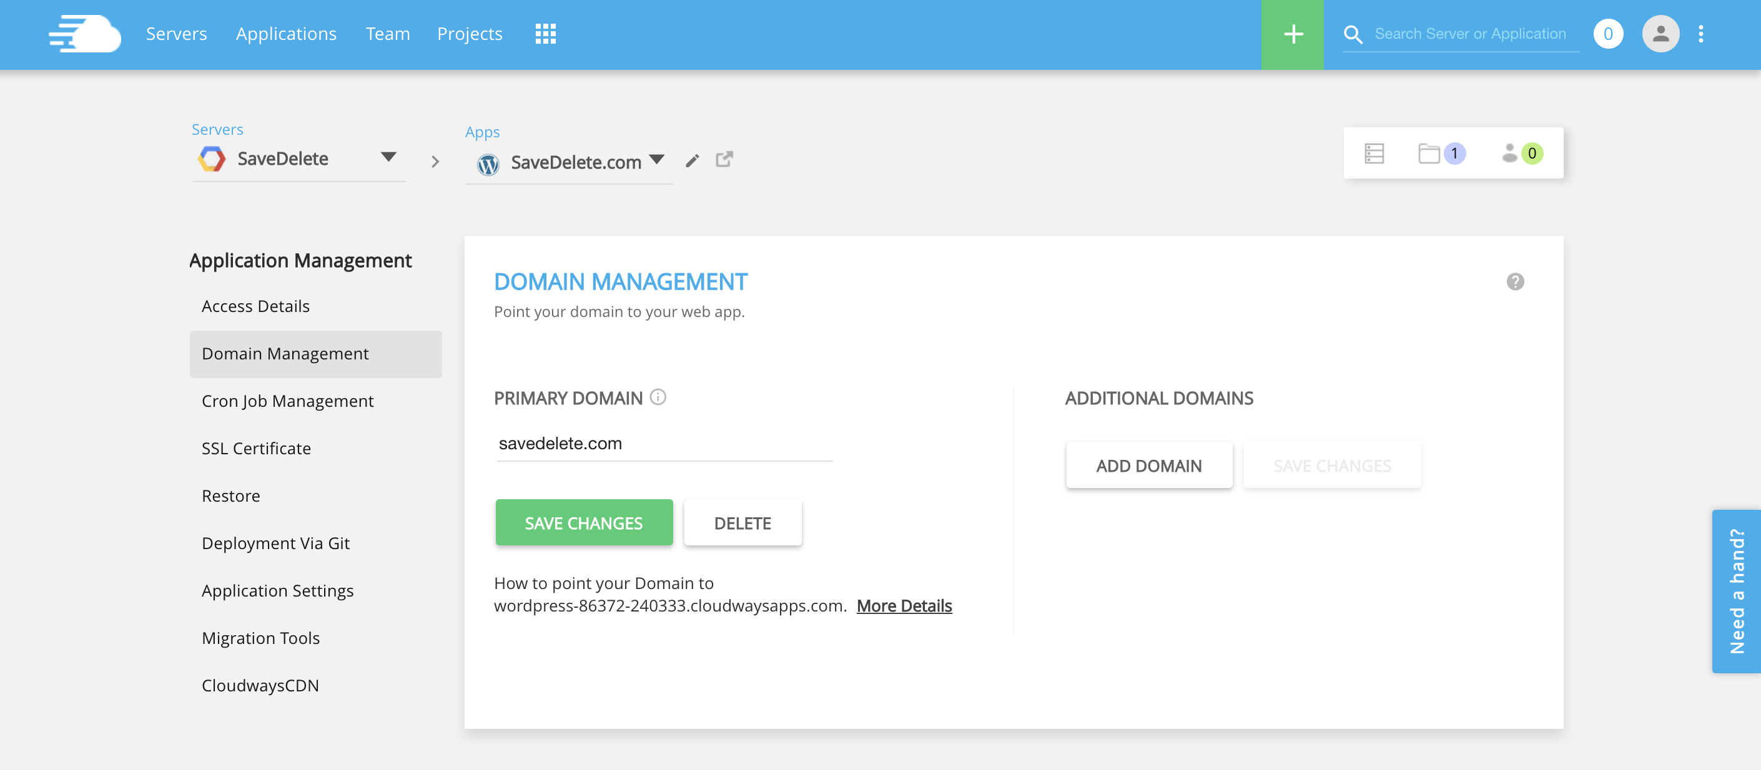Click the projects folder icon with count 1
Screen dimensions: 1761x770
point(1441,153)
